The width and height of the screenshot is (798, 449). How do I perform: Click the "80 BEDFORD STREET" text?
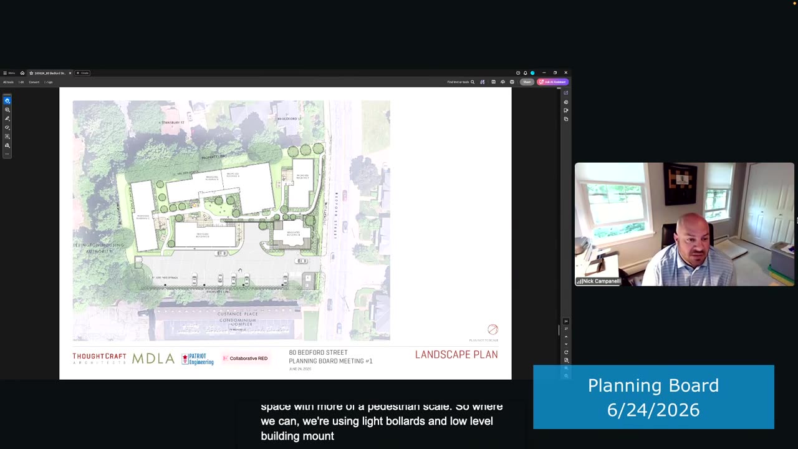[318, 353]
